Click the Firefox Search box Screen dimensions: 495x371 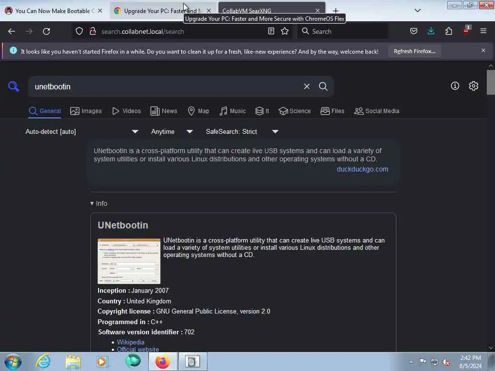point(343,31)
